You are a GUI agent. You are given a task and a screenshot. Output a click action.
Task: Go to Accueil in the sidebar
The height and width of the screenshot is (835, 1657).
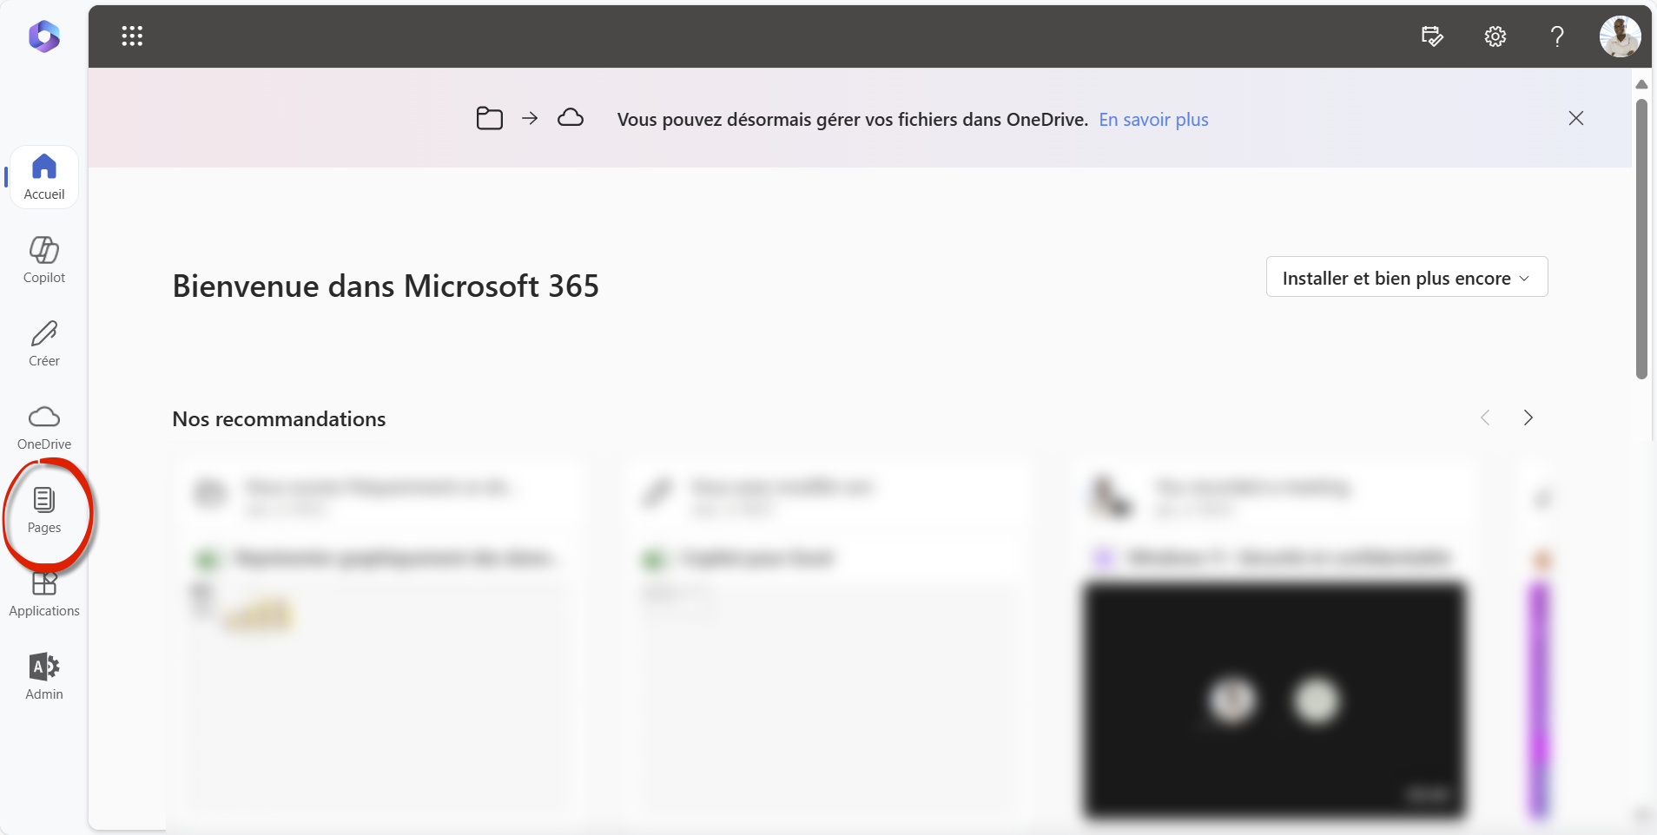[44, 177]
